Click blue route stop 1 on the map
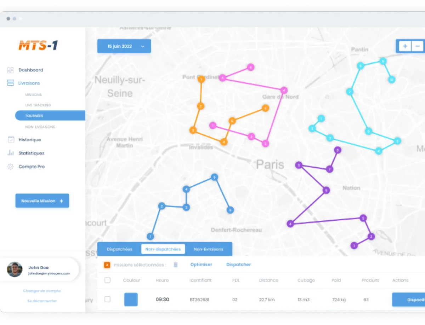This screenshot has width=425, height=325. 150,236
